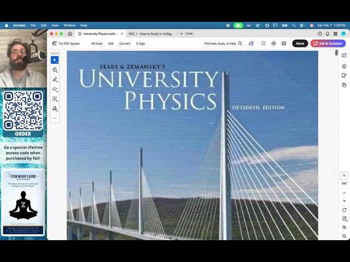Open the apps grid icon

335,34
